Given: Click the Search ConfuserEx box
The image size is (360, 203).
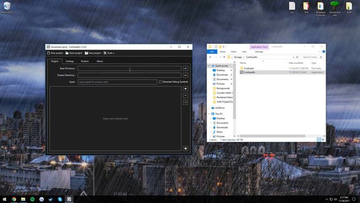Looking at the screenshot, I should click(x=312, y=57).
